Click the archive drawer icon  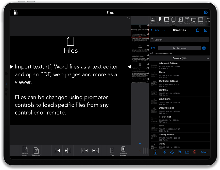[x=204, y=48]
